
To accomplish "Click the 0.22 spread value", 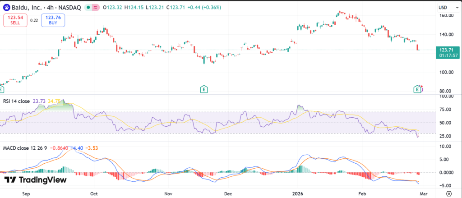I will (x=34, y=20).
